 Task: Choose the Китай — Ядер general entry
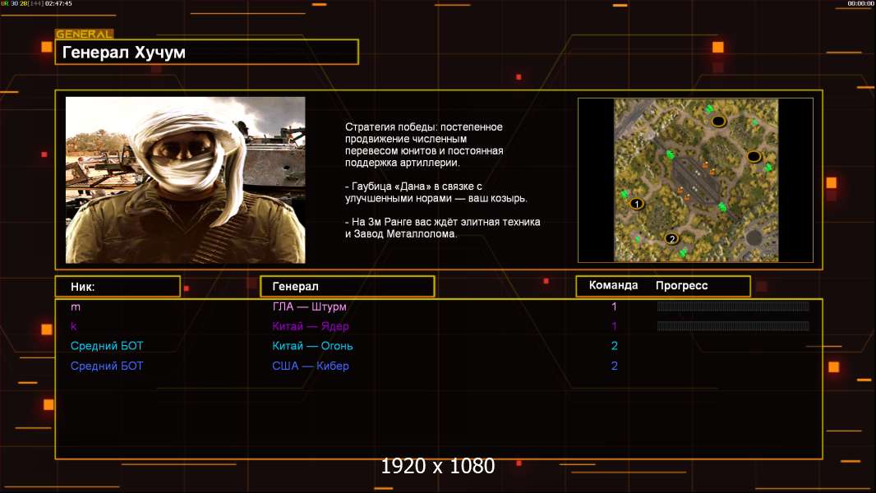click(x=311, y=326)
